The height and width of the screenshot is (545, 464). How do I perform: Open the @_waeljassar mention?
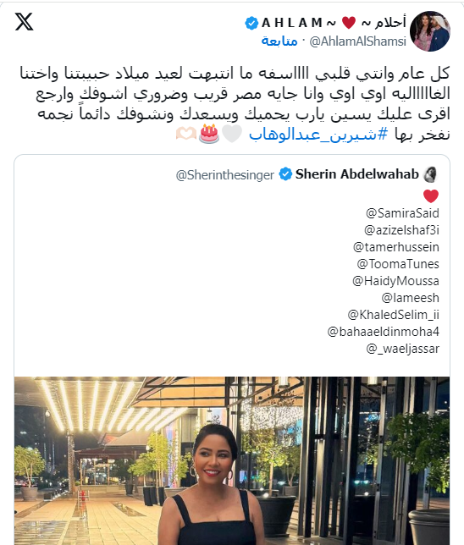[x=402, y=349]
